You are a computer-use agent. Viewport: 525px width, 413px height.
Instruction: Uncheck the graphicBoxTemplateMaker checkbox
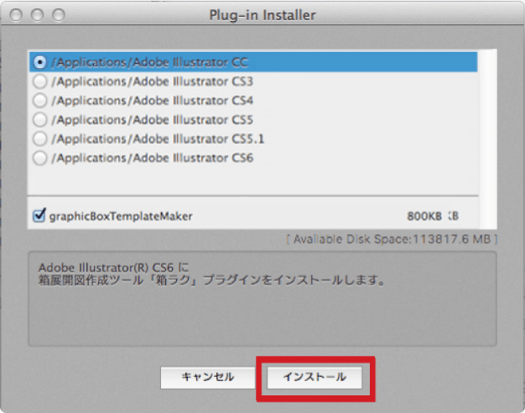pyautogui.click(x=39, y=216)
